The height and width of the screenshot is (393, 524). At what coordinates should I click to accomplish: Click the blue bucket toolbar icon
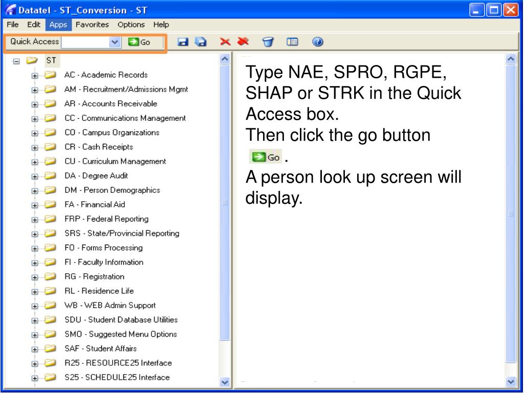(x=268, y=42)
